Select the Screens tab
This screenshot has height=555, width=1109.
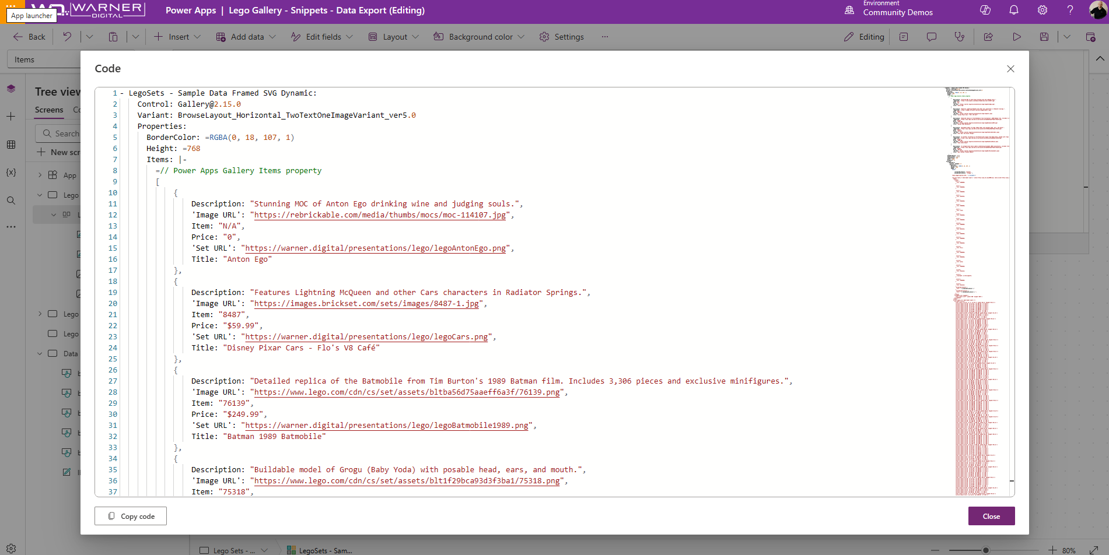[x=49, y=110]
